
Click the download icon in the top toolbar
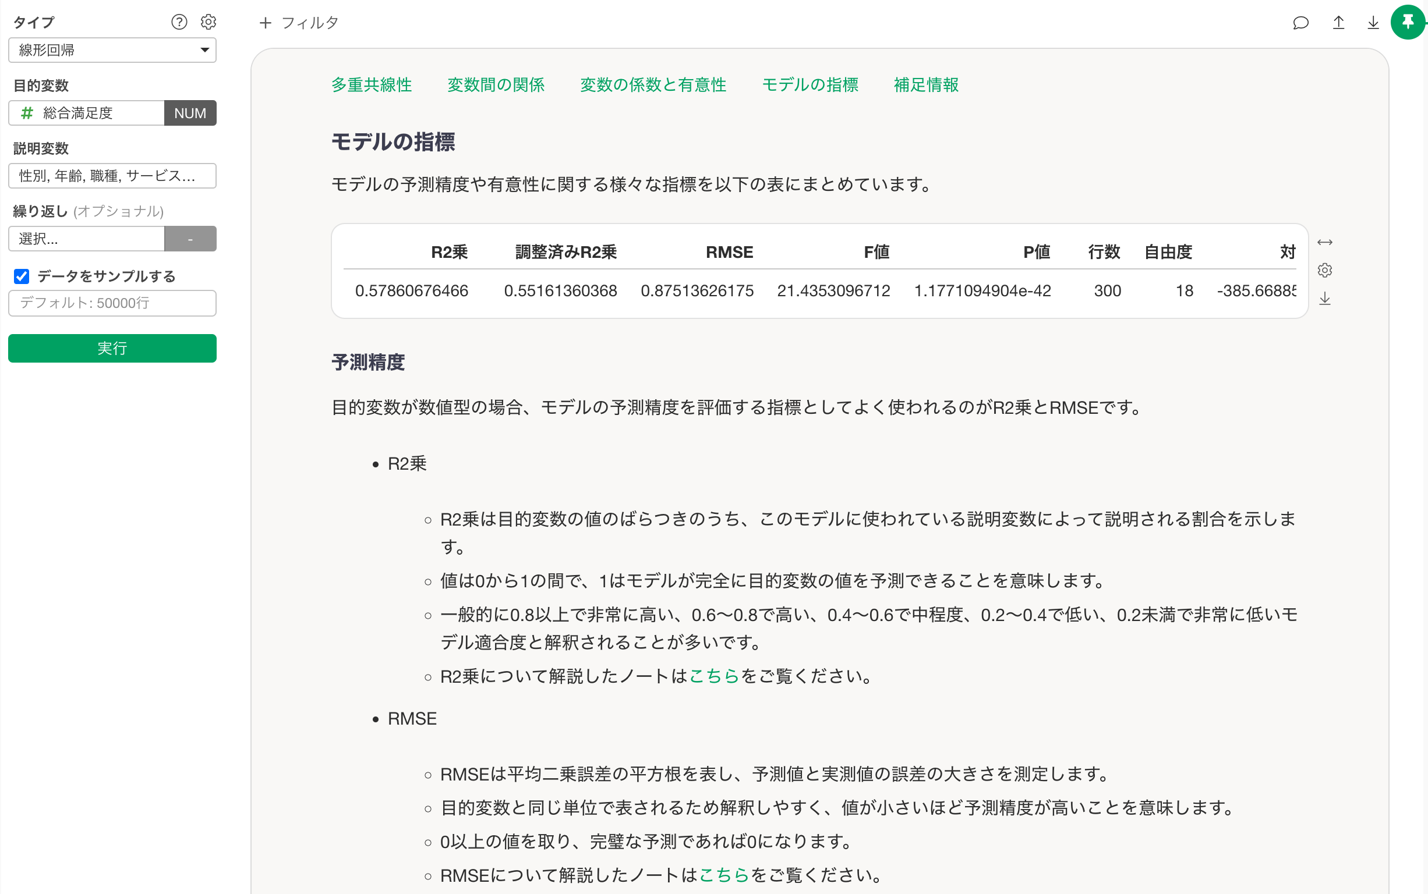click(x=1373, y=23)
